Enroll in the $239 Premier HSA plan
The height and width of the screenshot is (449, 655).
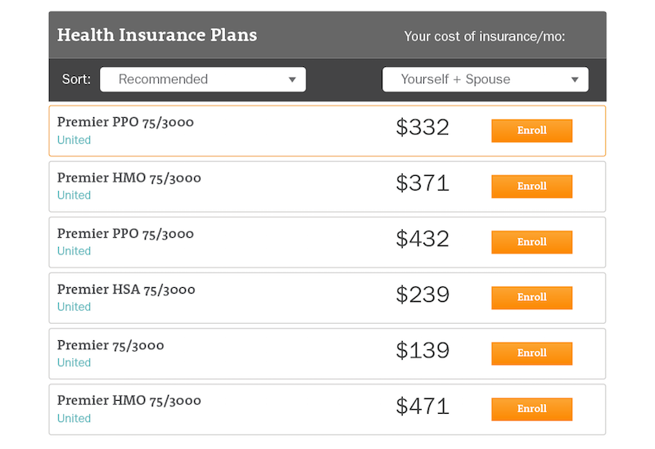point(531,298)
